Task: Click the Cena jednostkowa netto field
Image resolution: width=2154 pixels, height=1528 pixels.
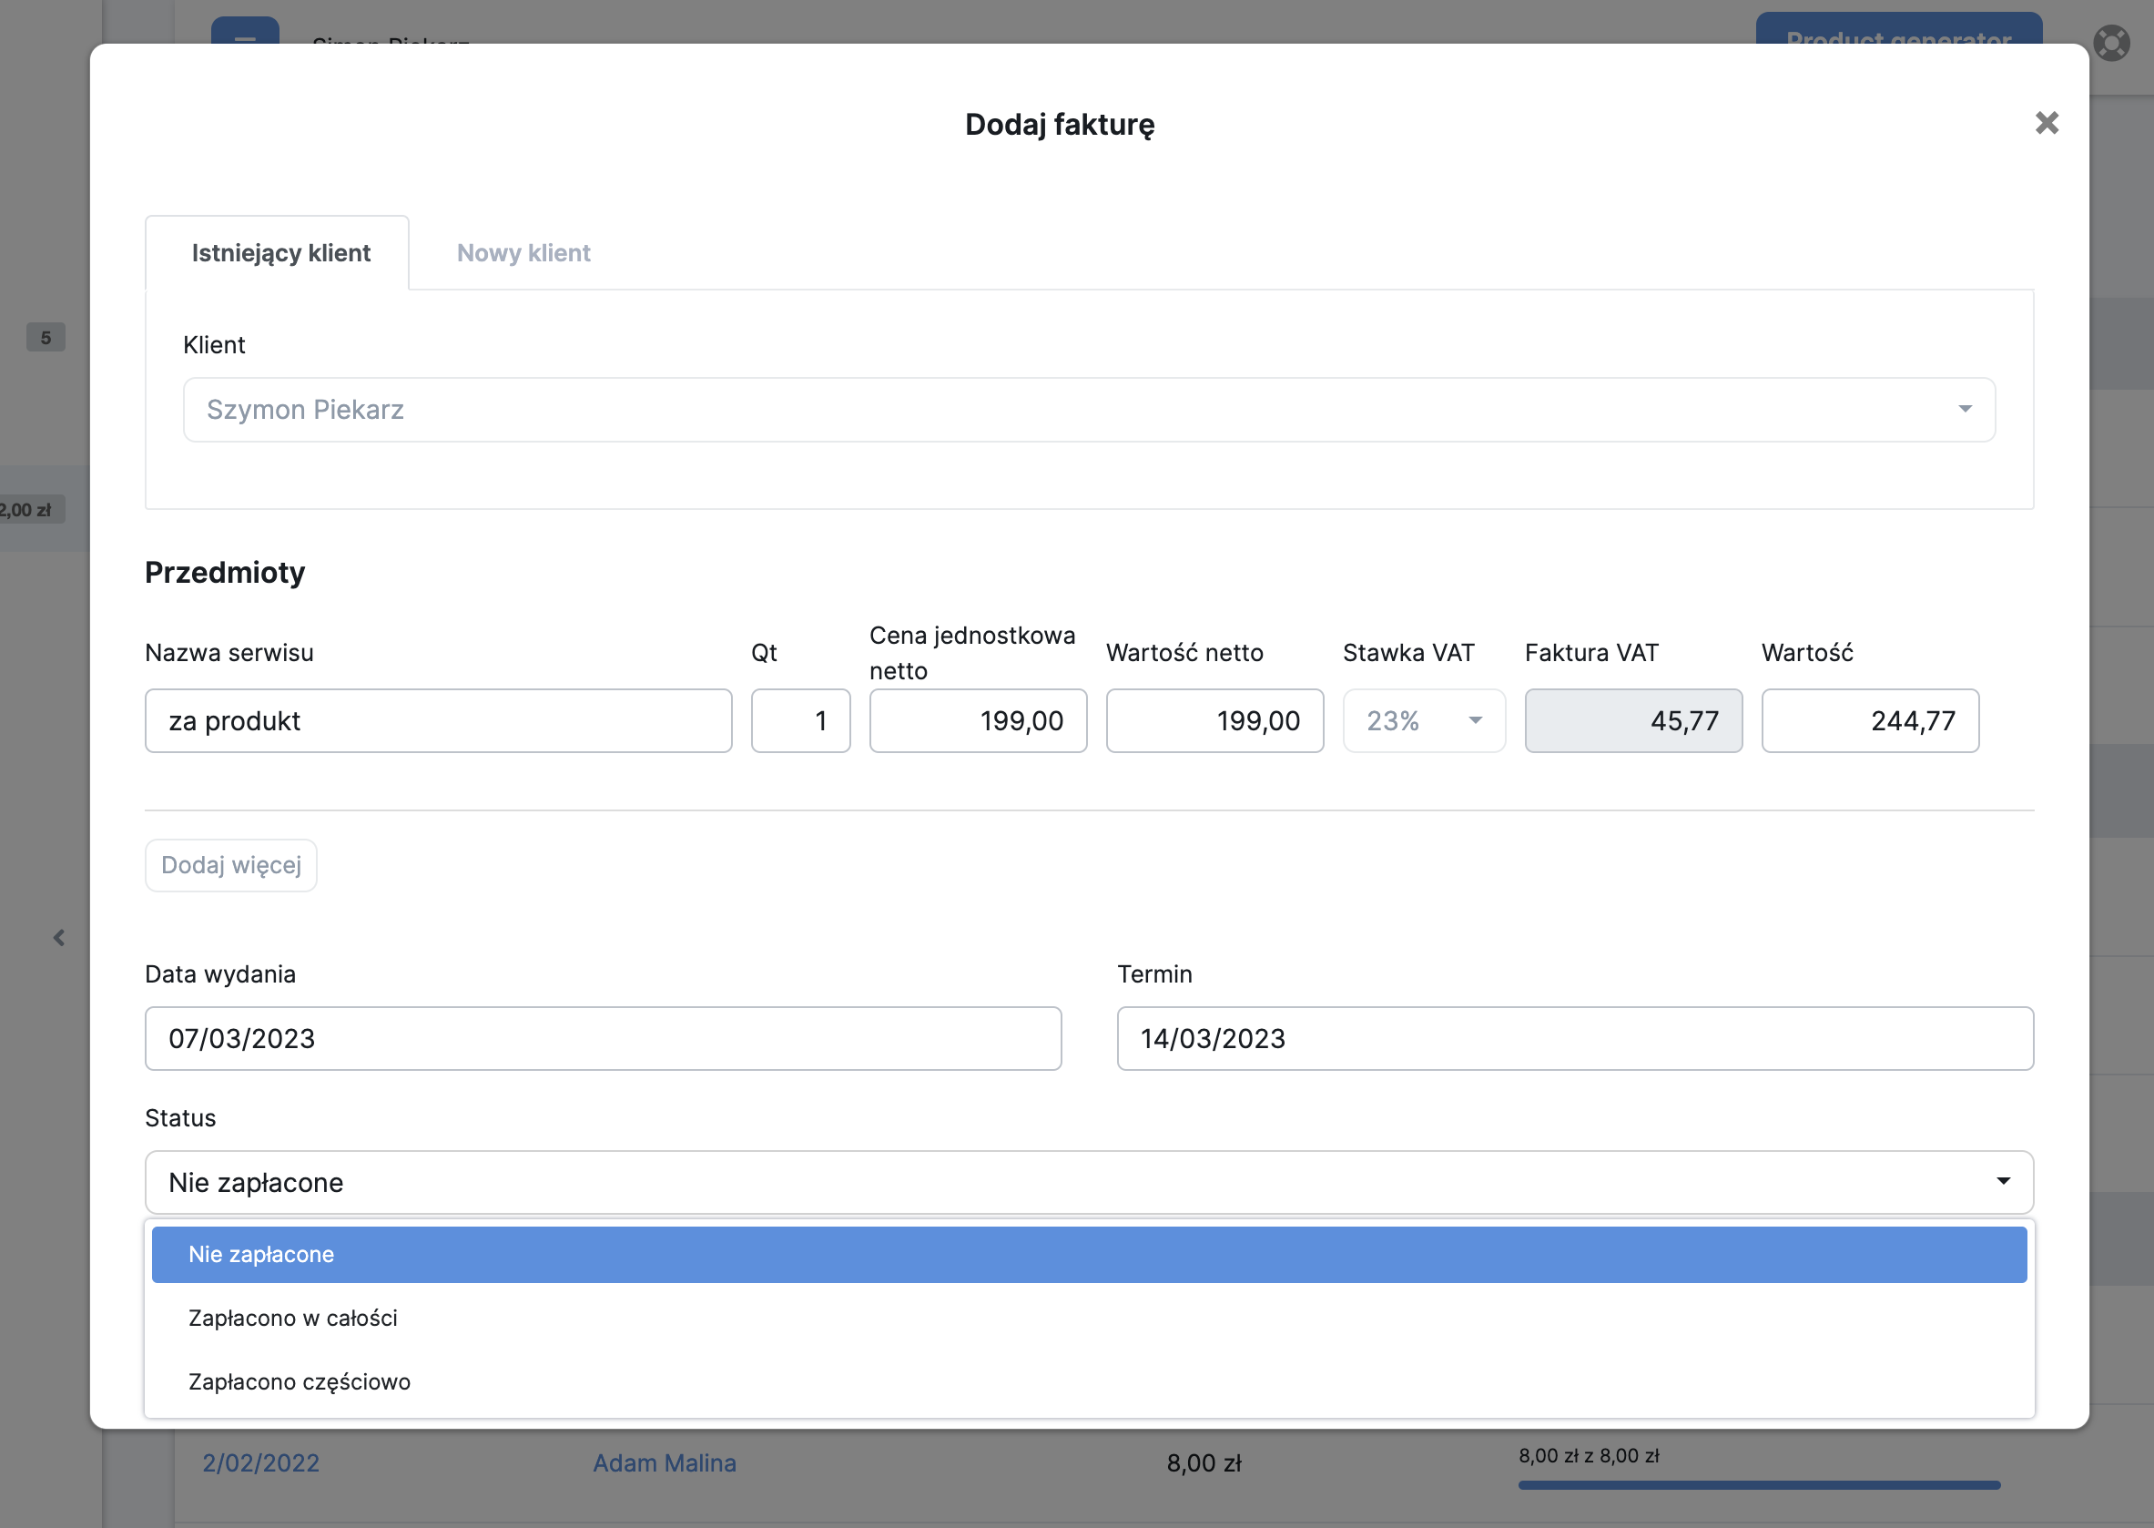Action: point(977,720)
